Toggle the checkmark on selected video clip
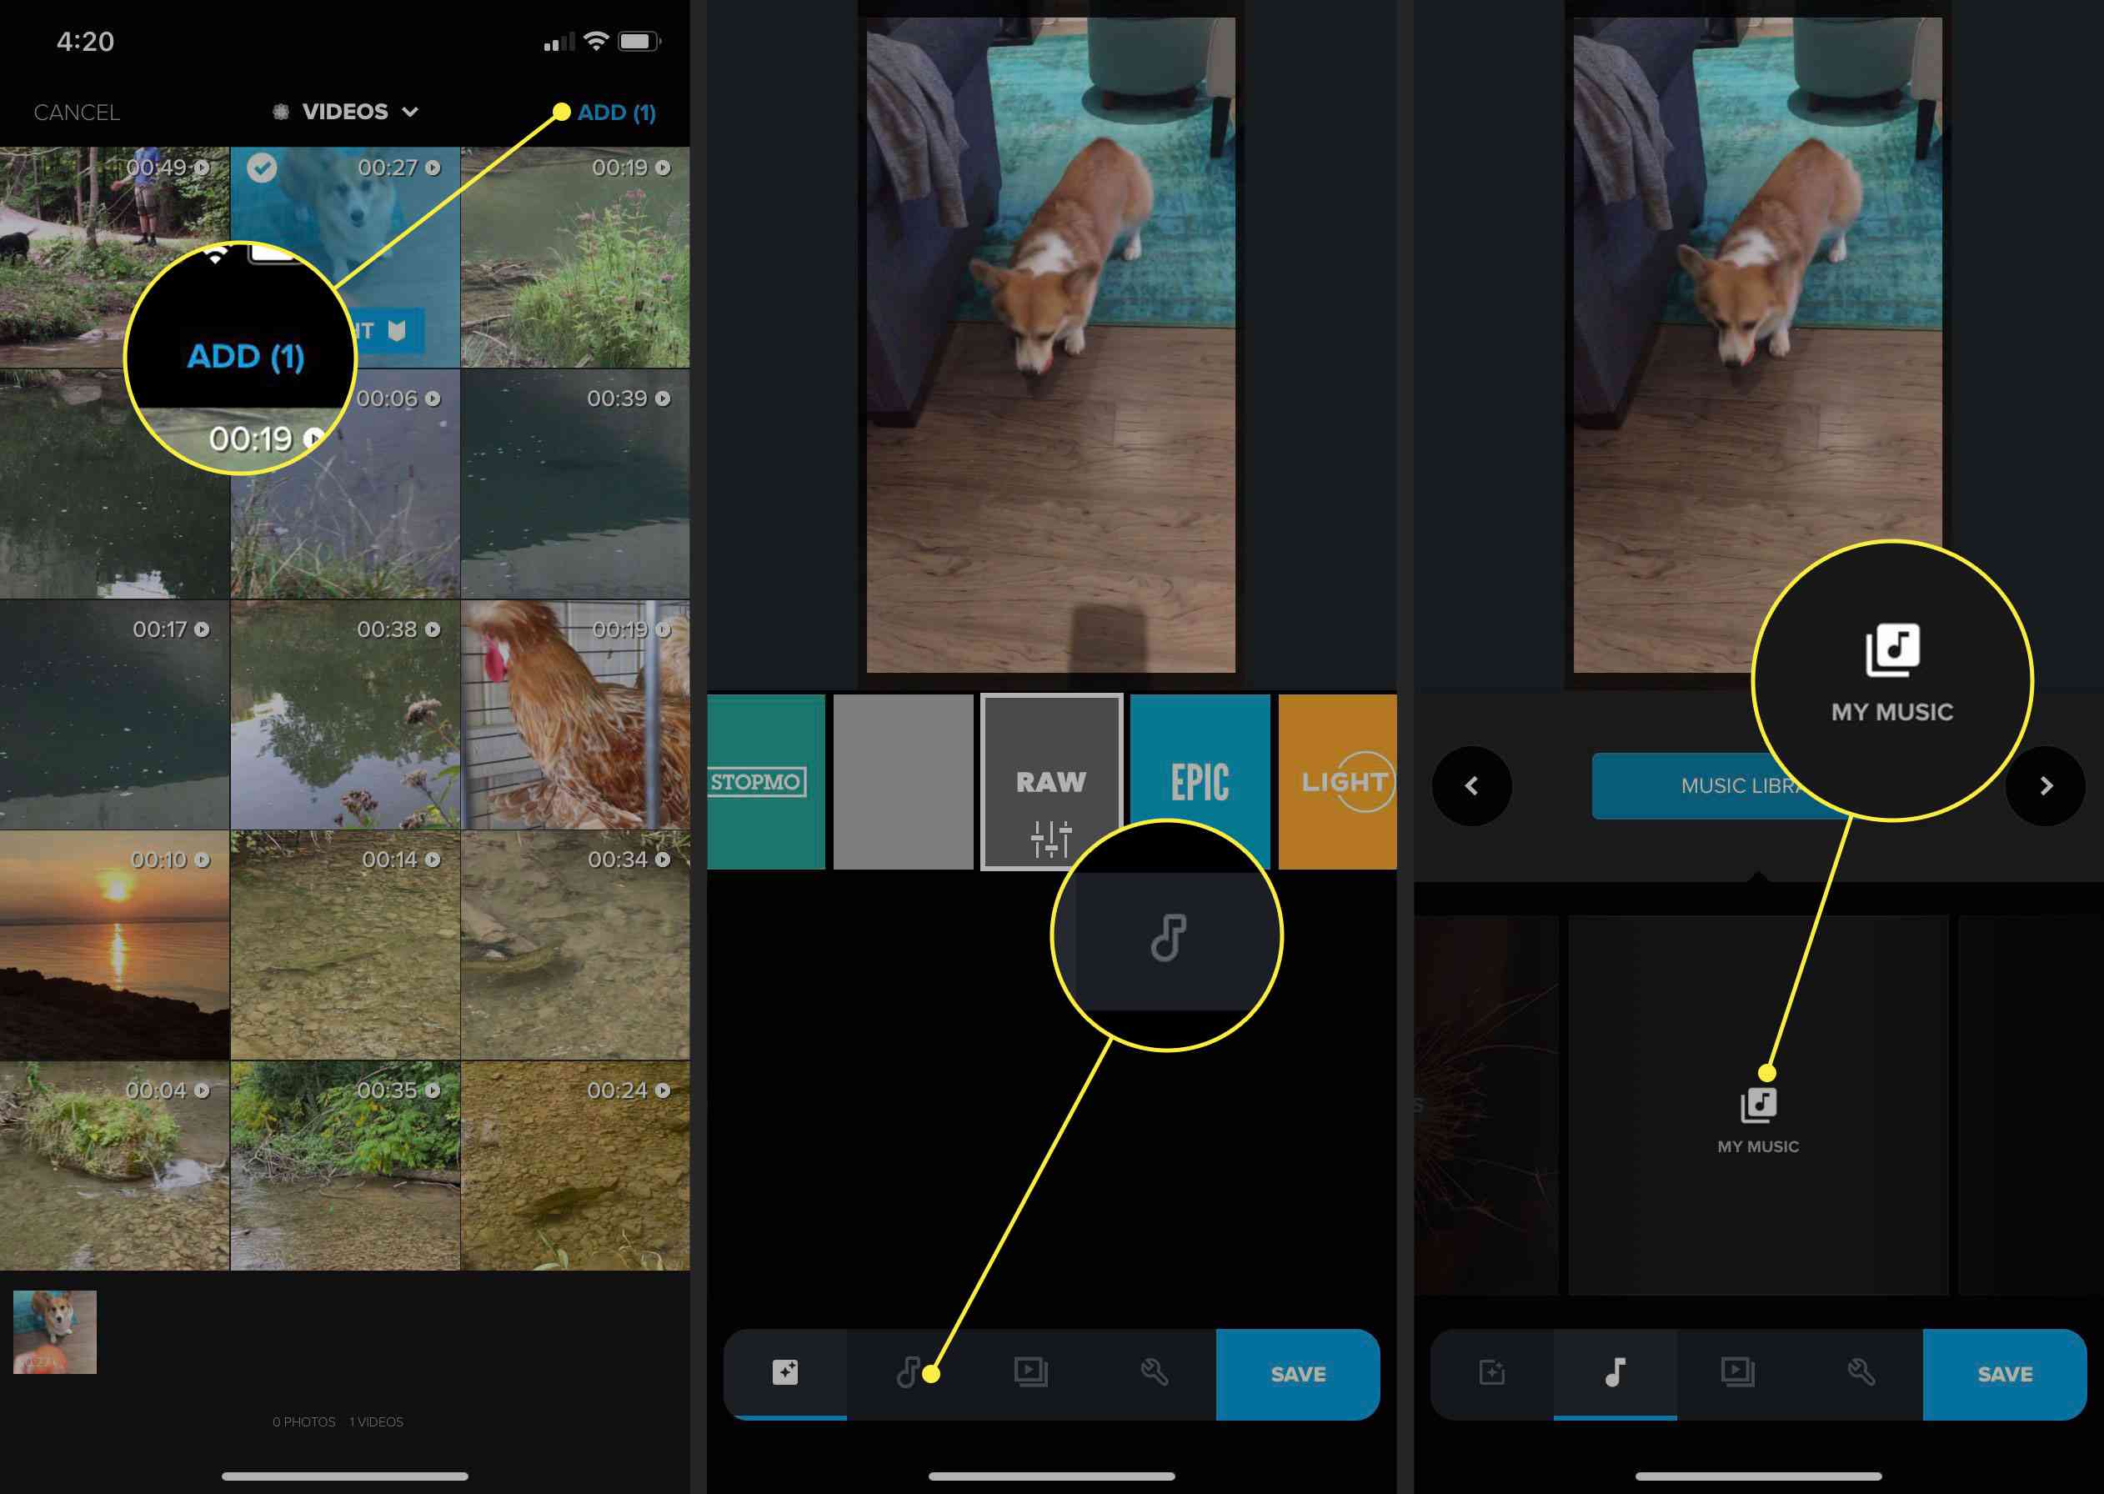 tap(262, 165)
